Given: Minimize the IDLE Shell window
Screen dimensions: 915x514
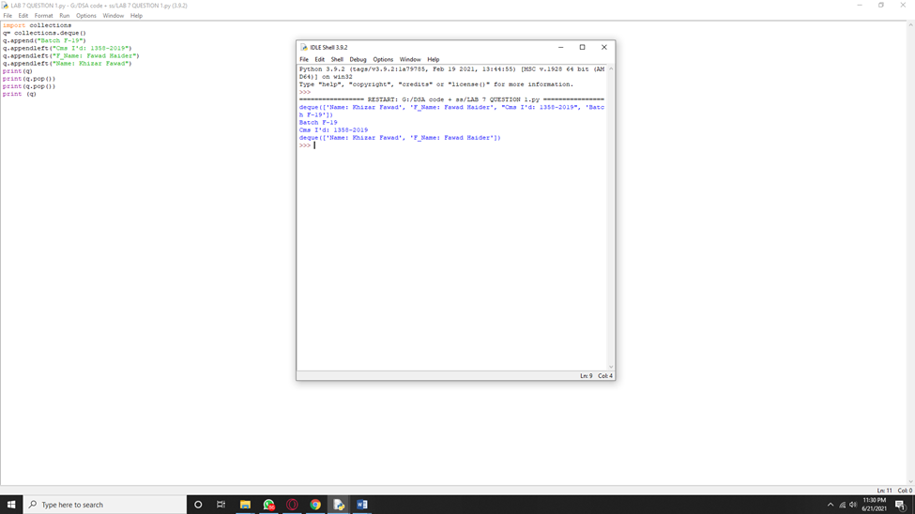Looking at the screenshot, I should [561, 47].
